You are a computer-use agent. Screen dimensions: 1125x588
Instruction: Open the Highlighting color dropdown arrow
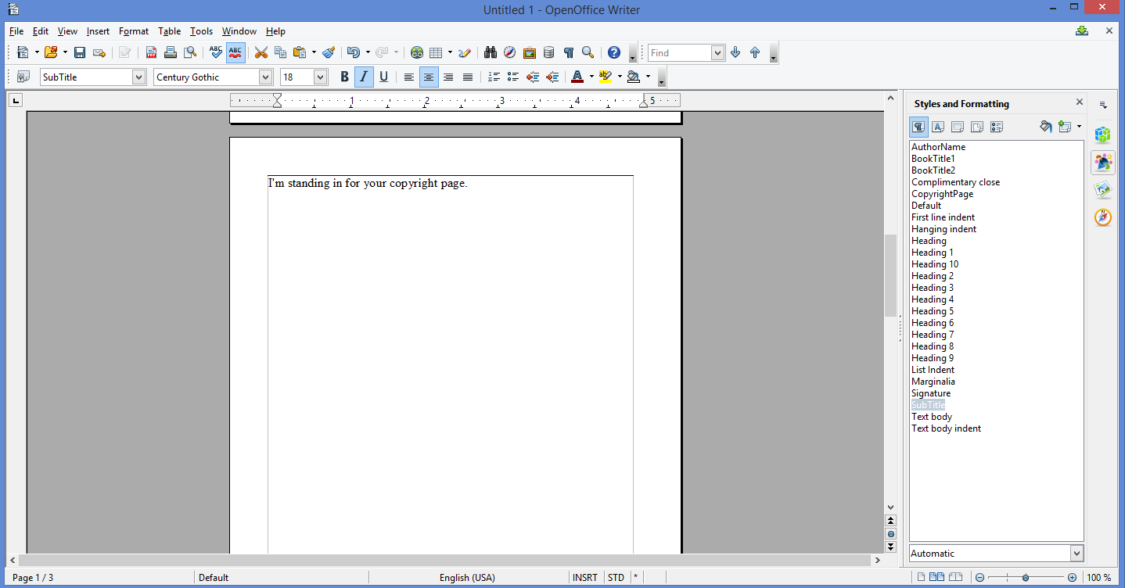tap(620, 77)
